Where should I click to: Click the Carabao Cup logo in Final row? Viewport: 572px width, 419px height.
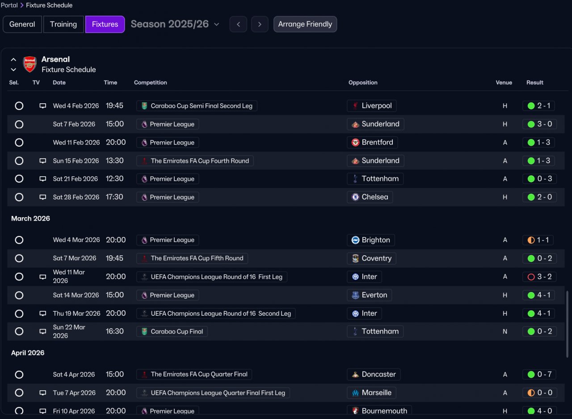(x=144, y=332)
